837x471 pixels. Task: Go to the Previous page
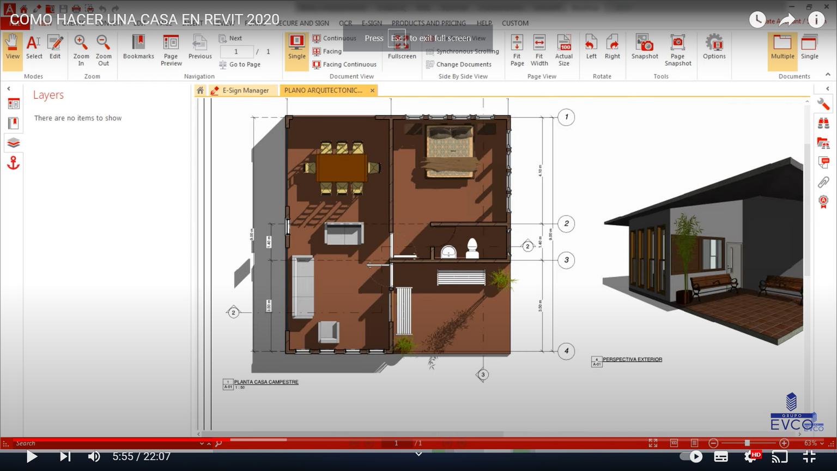200,47
